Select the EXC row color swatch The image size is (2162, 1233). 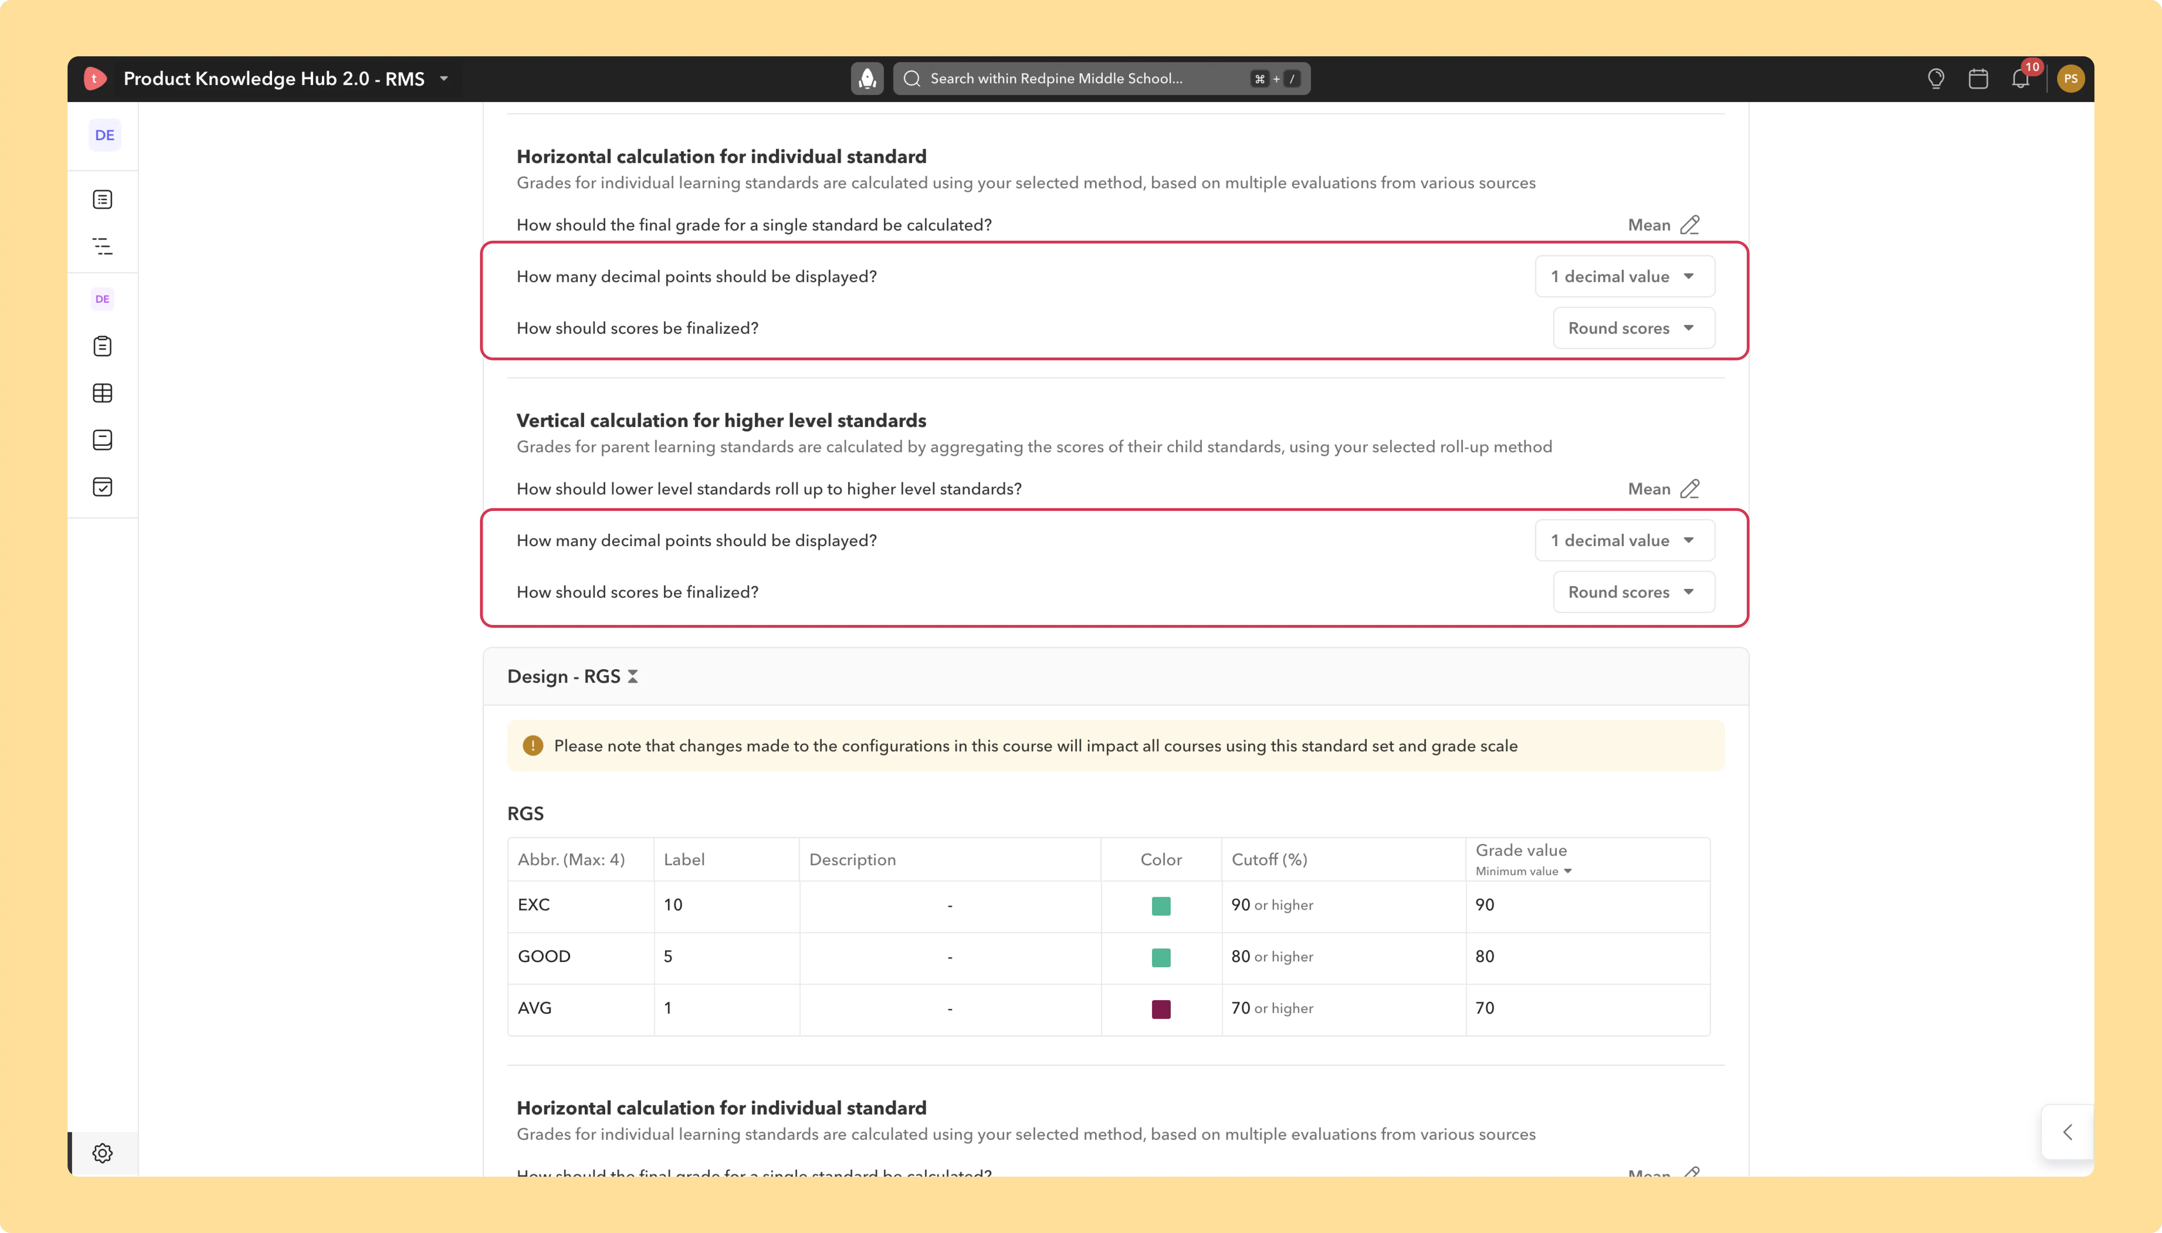(x=1161, y=906)
